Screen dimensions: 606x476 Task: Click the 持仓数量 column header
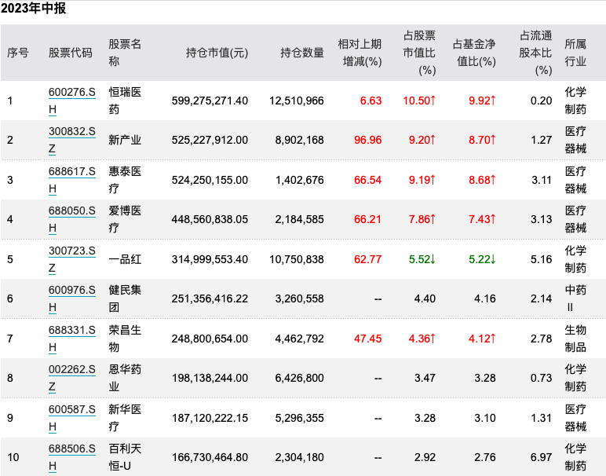click(302, 53)
